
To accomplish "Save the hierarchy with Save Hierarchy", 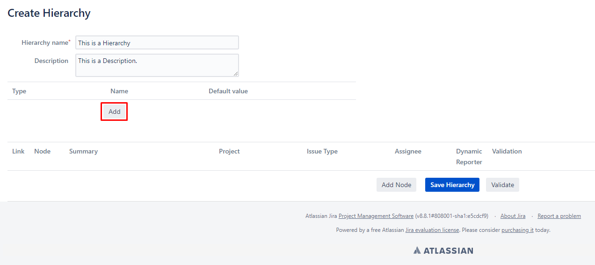I will pyautogui.click(x=452, y=185).
